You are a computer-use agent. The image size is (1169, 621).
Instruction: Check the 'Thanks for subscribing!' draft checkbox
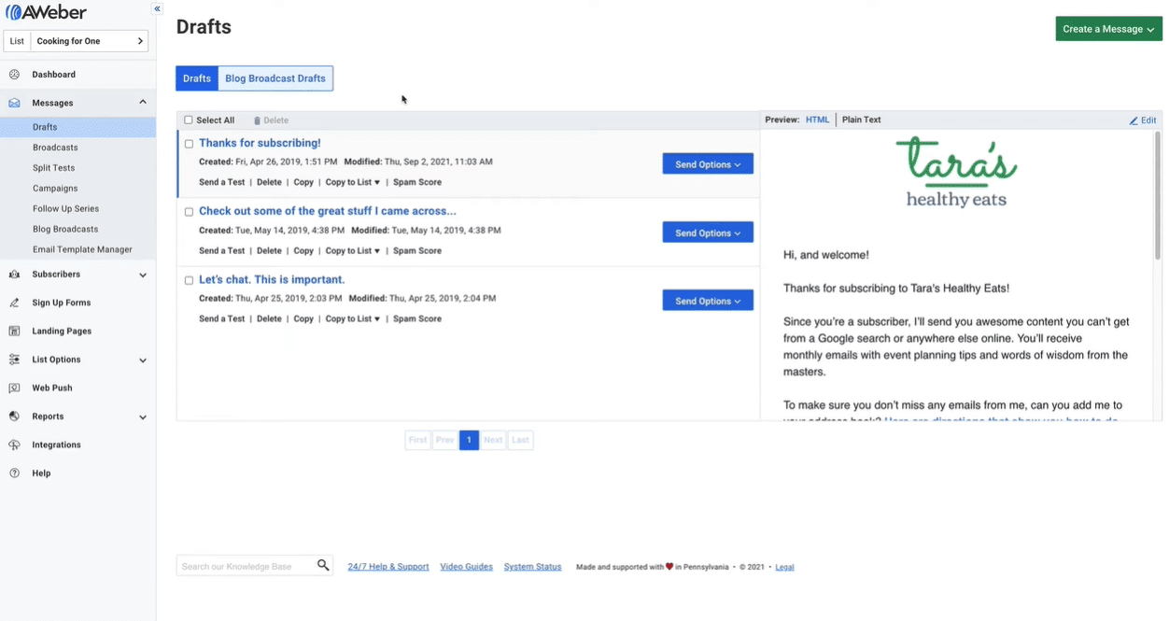coord(189,144)
